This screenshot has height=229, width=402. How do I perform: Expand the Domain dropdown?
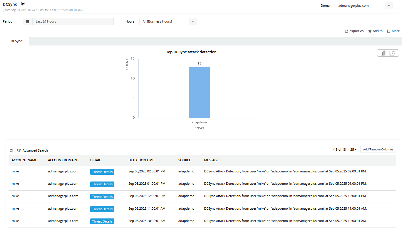(389, 6)
